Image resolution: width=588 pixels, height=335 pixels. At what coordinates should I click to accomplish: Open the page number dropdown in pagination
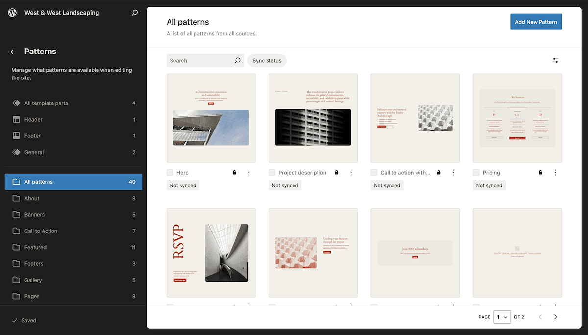[x=502, y=317]
